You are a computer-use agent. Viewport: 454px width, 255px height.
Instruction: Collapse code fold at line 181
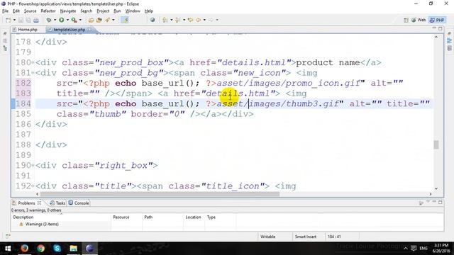coord(33,73)
